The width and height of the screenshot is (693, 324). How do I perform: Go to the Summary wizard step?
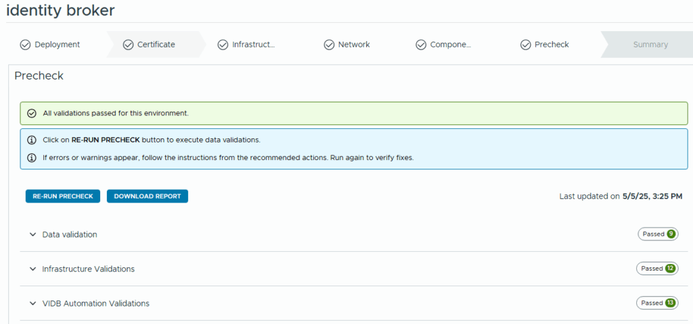pyautogui.click(x=650, y=45)
